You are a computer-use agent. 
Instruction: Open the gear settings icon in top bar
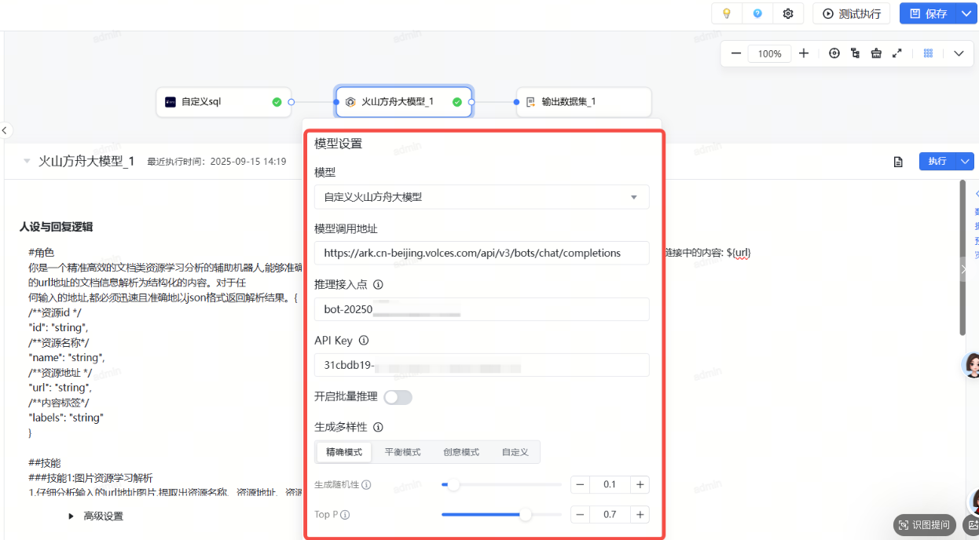click(x=788, y=13)
